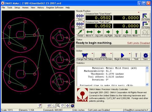The height and width of the screenshot is (112, 152).
Task: Open the History menu
Action: point(41,7)
